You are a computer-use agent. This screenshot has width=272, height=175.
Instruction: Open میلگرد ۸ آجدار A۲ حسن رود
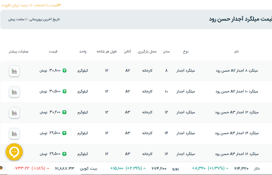pyautogui.click(x=237, y=71)
